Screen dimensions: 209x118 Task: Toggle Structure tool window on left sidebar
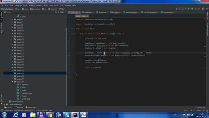(1, 28)
